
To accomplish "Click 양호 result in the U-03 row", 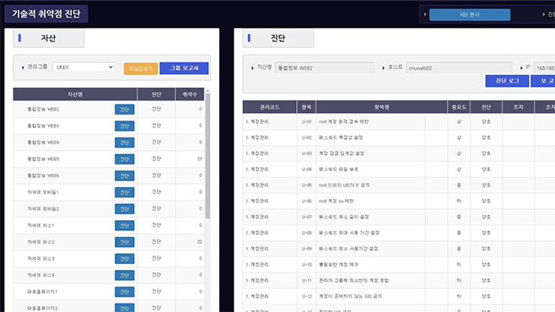I will 486,153.
